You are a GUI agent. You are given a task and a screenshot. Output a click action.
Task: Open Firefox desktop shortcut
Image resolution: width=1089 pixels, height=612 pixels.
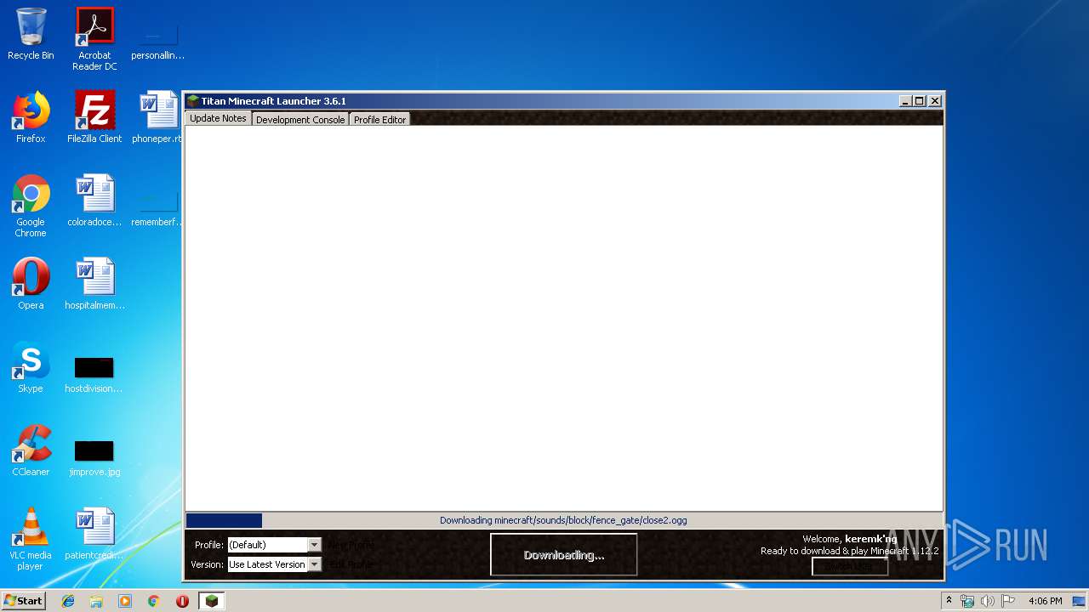31,117
